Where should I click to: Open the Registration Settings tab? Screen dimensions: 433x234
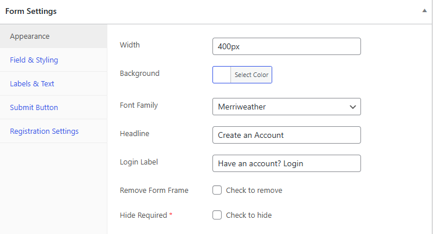[x=53, y=131]
